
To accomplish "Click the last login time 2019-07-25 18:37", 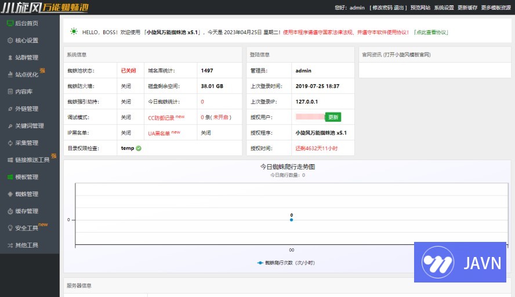I will (x=317, y=86).
